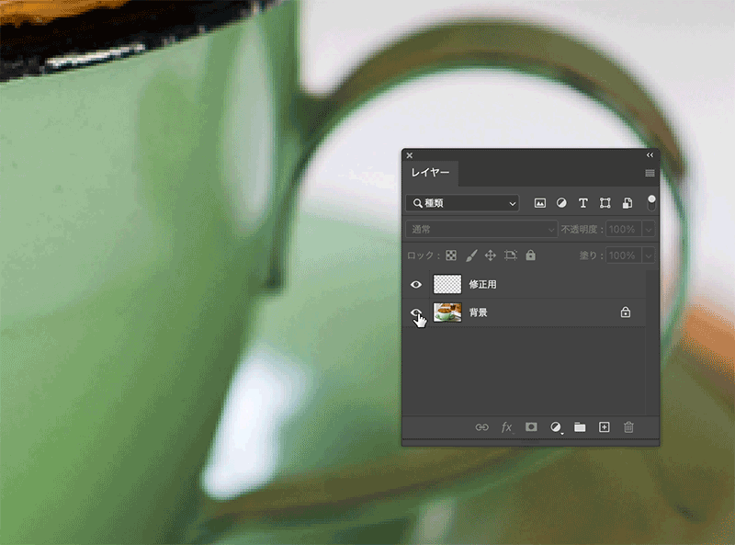Select the 修正用 layer thumbnail
The height and width of the screenshot is (545, 735).
(447, 284)
